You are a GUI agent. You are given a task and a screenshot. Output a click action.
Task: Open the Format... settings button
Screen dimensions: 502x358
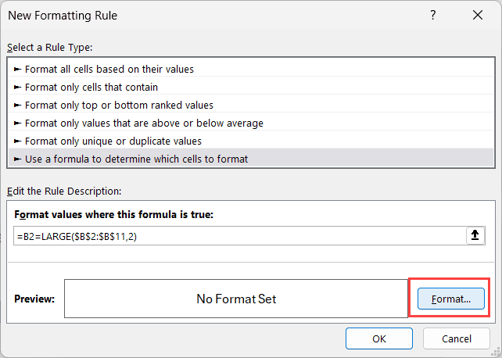click(451, 299)
